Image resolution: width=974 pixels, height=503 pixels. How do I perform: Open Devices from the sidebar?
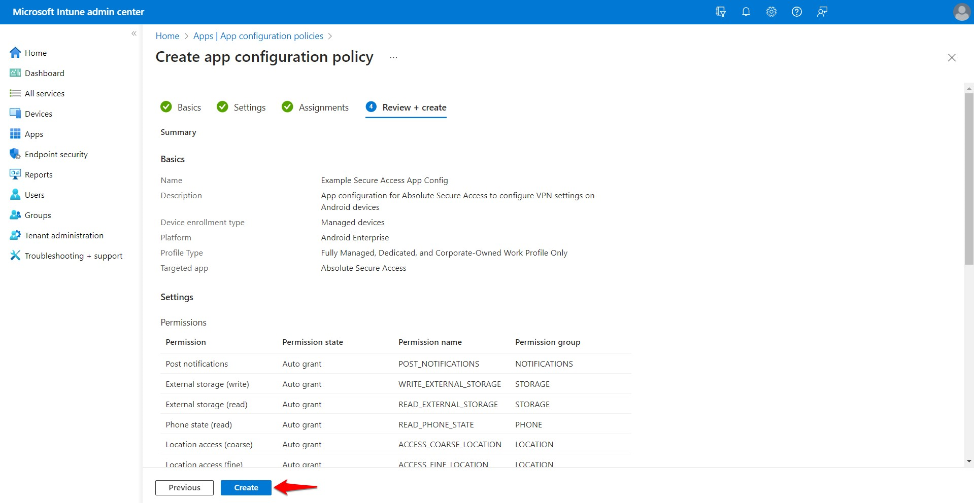tap(38, 114)
